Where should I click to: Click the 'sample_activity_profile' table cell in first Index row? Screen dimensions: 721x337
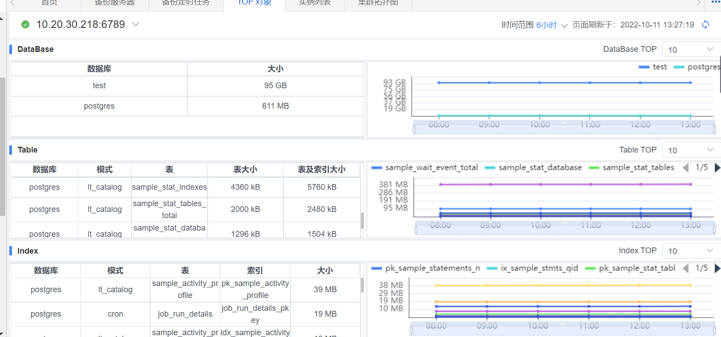point(185,289)
